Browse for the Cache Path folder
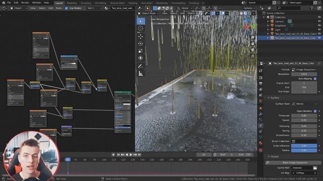 click(315, 168)
